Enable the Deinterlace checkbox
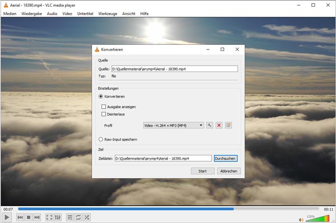 [113, 114]
